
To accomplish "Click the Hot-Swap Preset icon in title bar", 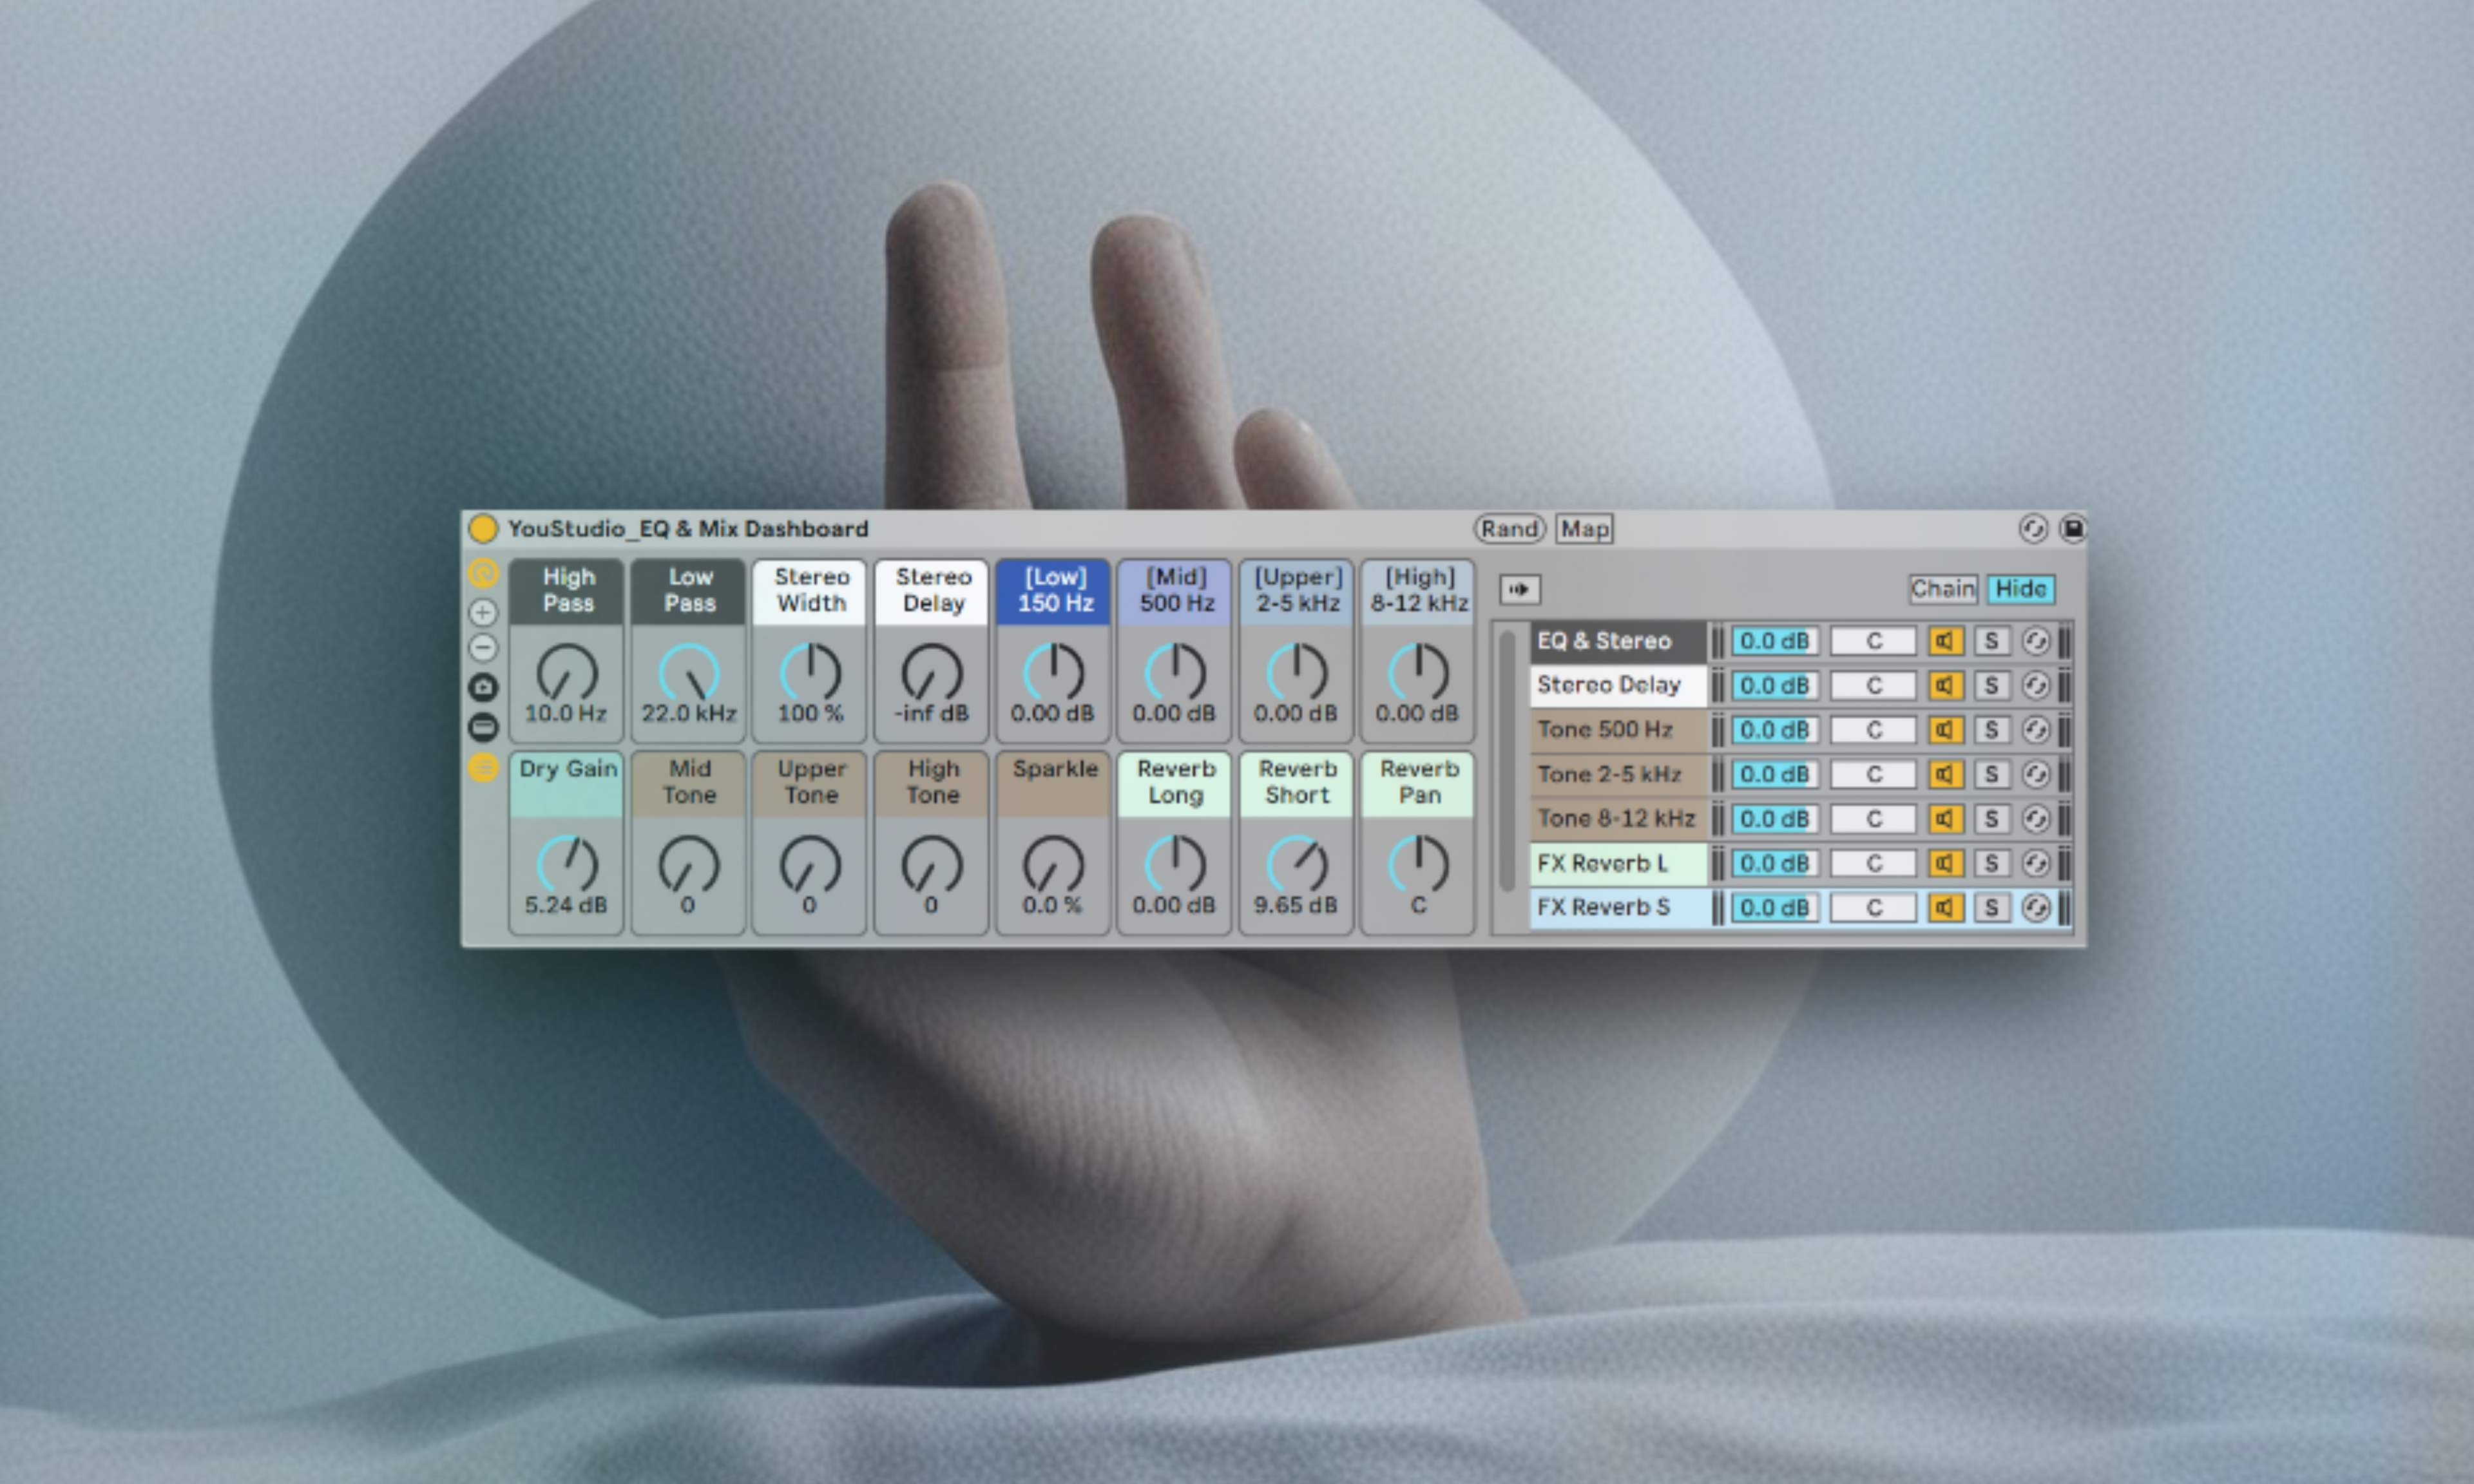I will click(x=2033, y=528).
